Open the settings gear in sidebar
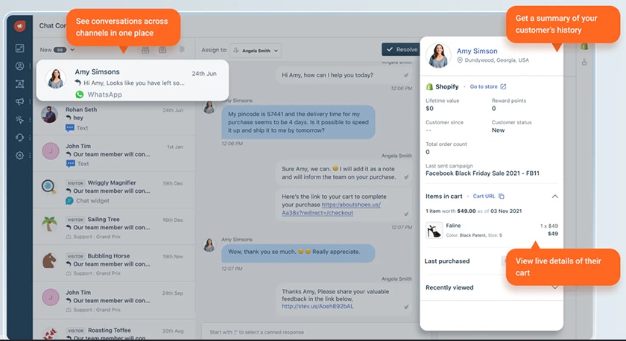Screen dimensions: 626x341 point(19,156)
